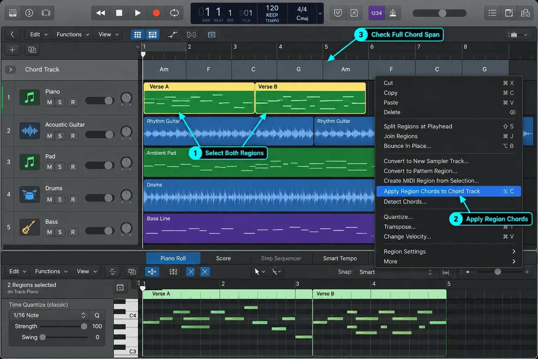Record-enable the Pad track
The image size is (538, 359).
(73, 167)
